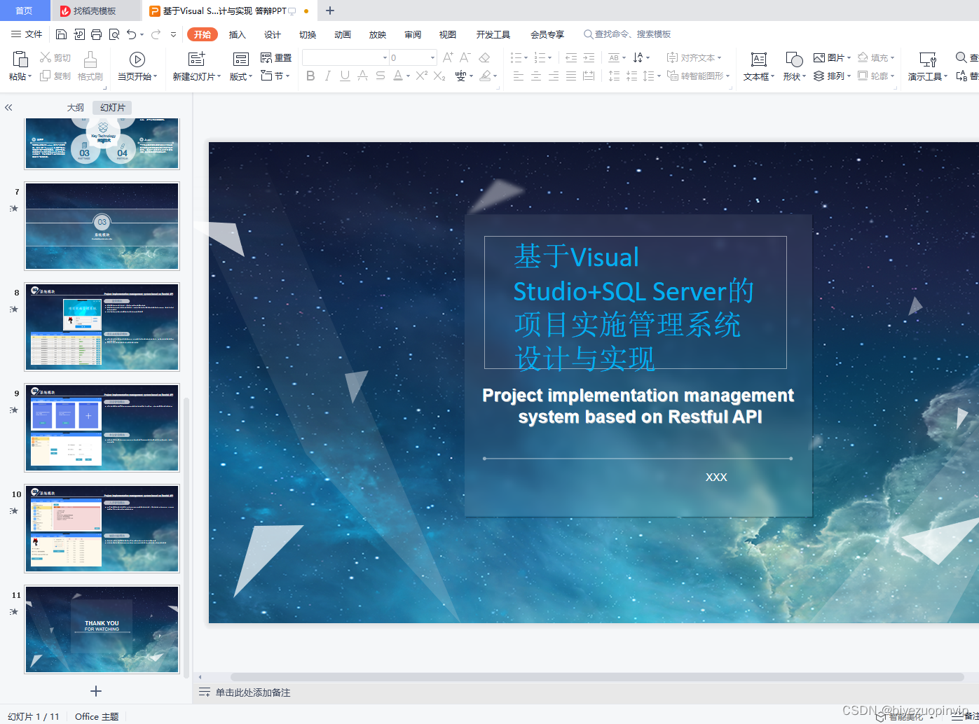This screenshot has width=979, height=724.
Task: Click the Shapes (形状) icon
Action: (x=794, y=60)
